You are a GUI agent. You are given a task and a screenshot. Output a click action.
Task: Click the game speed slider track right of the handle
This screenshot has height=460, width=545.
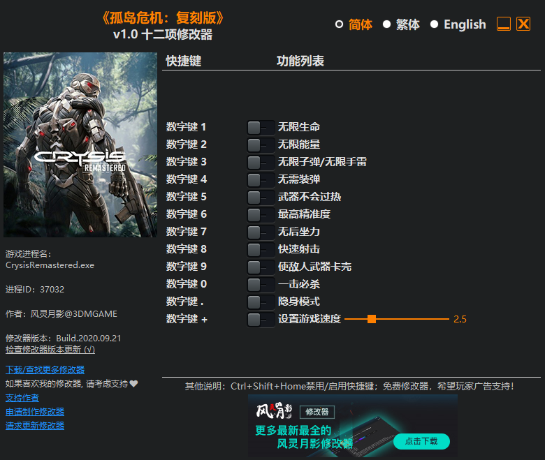[x=412, y=319]
